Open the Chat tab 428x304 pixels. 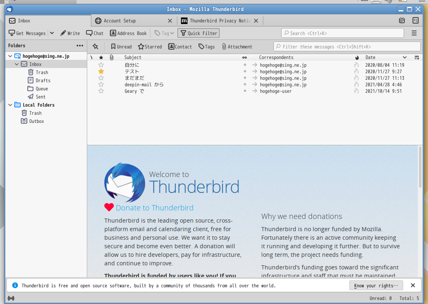pos(95,33)
